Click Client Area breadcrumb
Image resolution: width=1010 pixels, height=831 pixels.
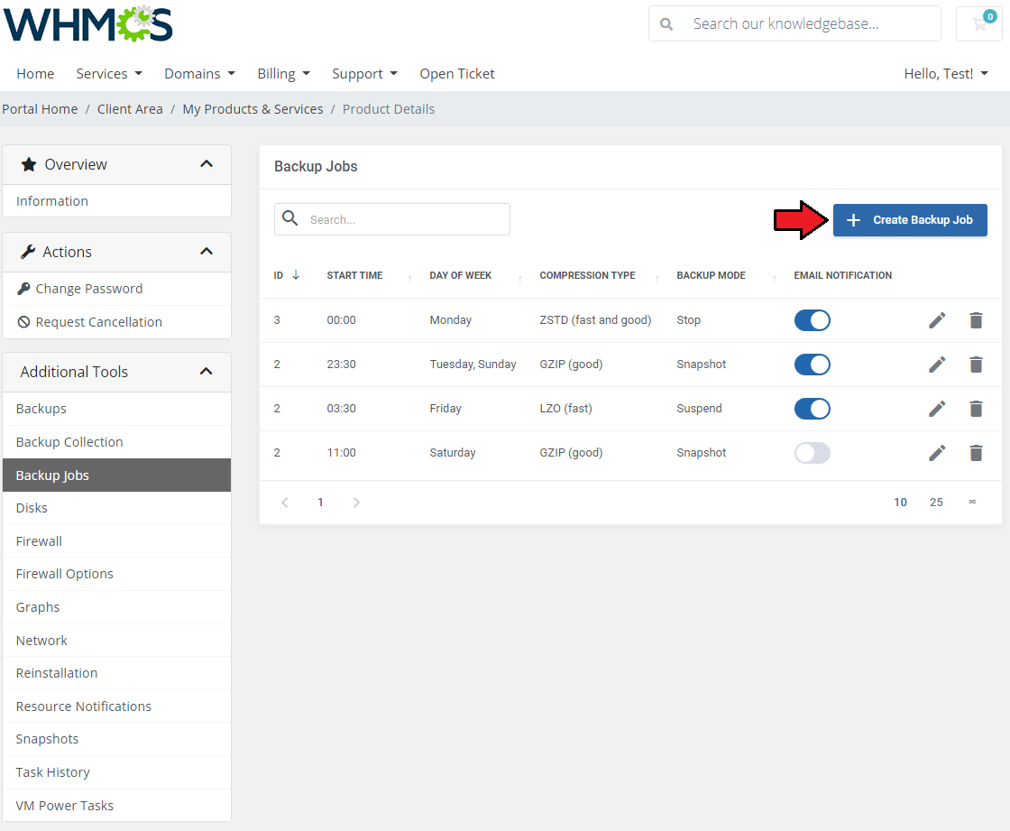click(x=130, y=109)
